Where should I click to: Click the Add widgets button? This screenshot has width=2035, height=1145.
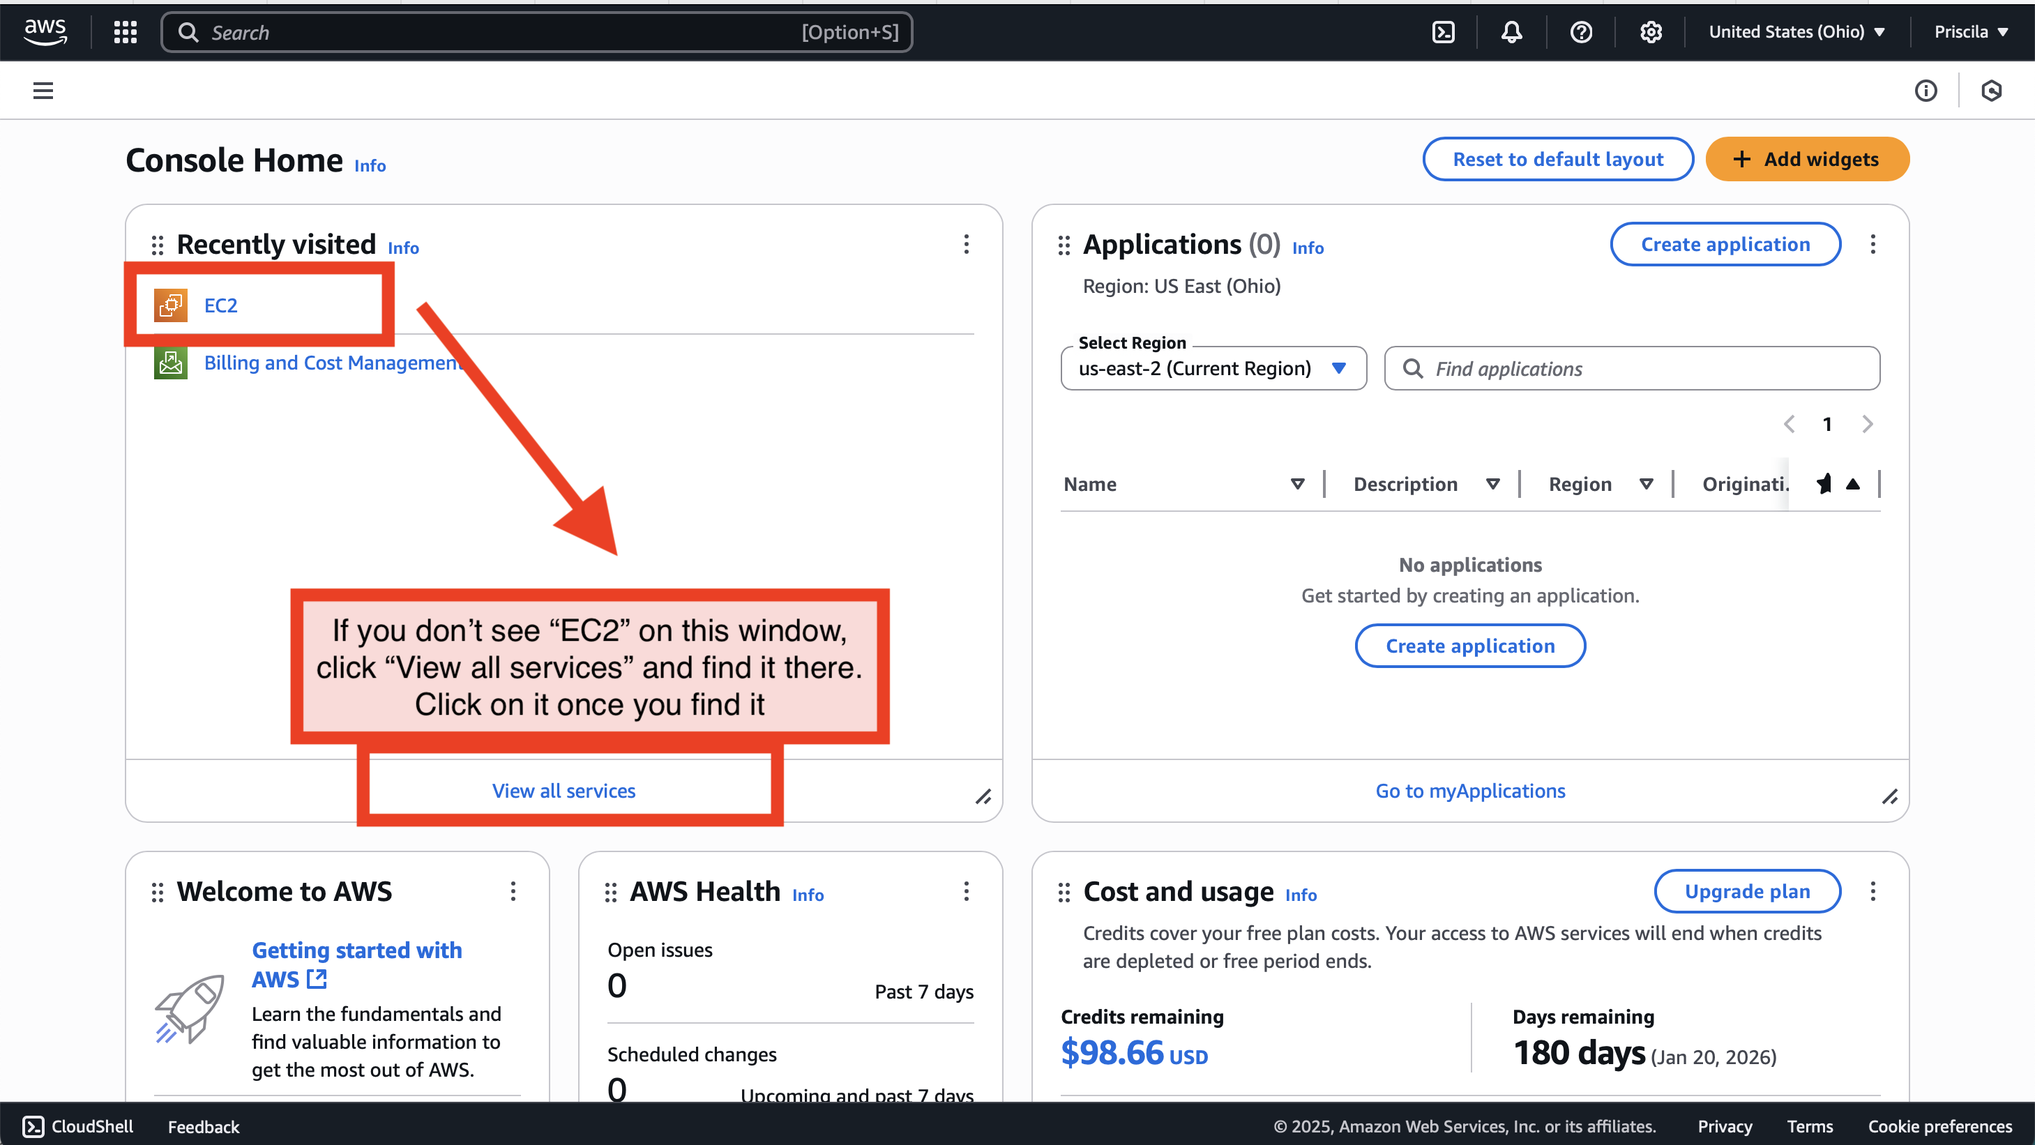coord(1807,160)
